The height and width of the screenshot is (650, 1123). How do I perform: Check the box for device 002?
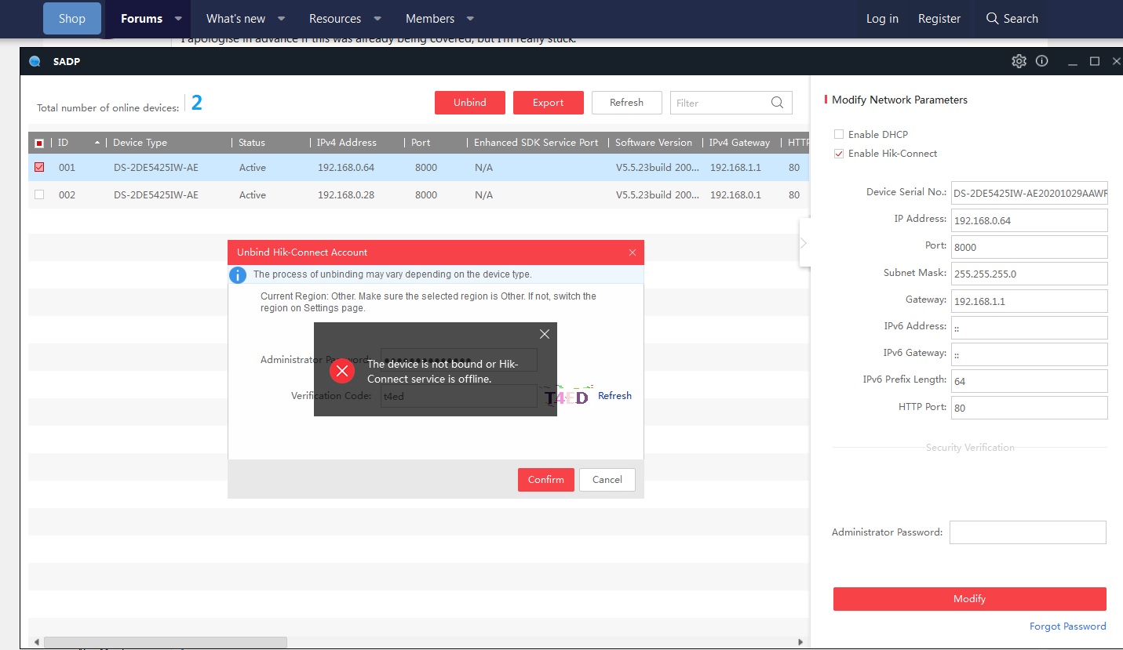(39, 194)
